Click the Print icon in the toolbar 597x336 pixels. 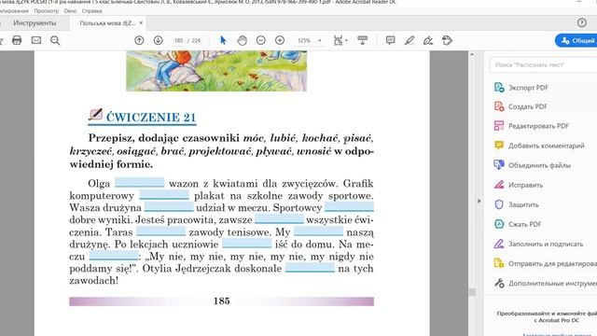(x=17, y=40)
